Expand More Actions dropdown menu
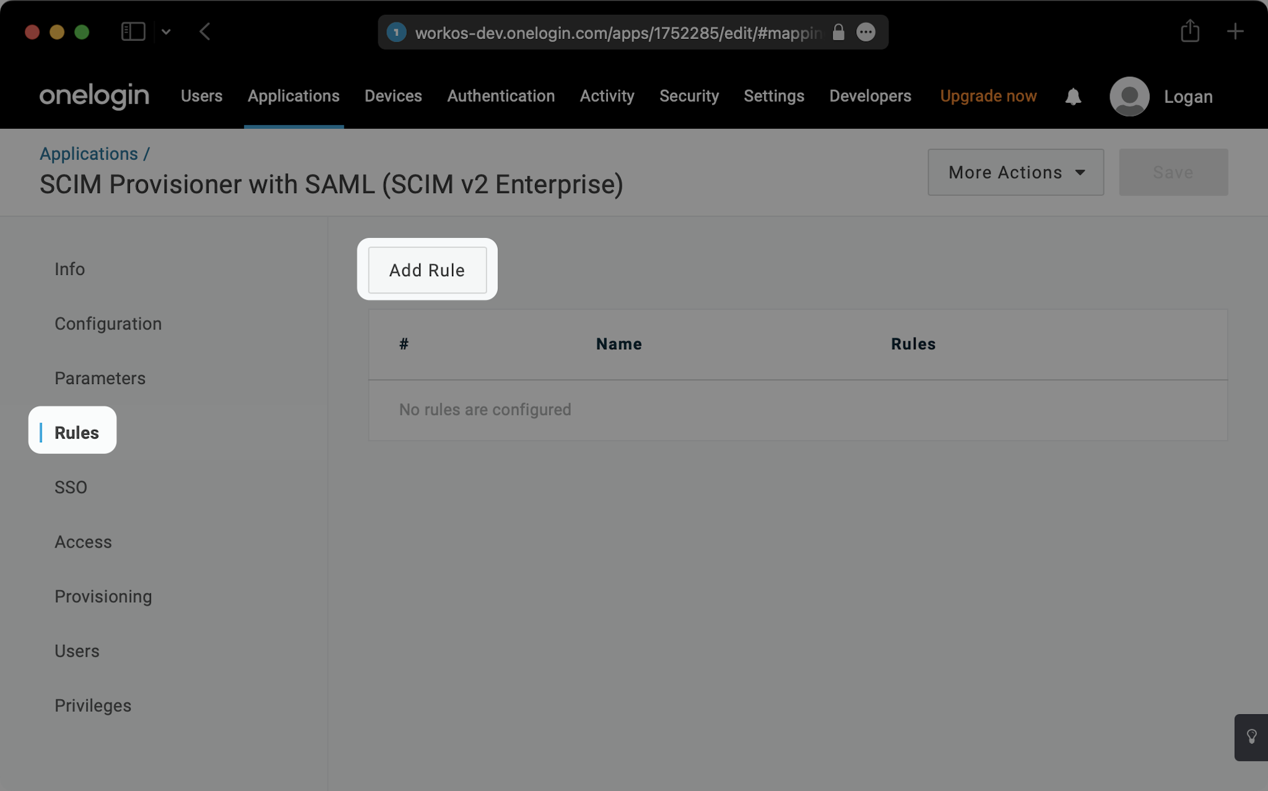Image resolution: width=1268 pixels, height=791 pixels. coord(1015,172)
